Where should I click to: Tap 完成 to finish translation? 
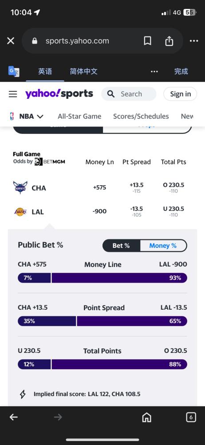[181, 71]
